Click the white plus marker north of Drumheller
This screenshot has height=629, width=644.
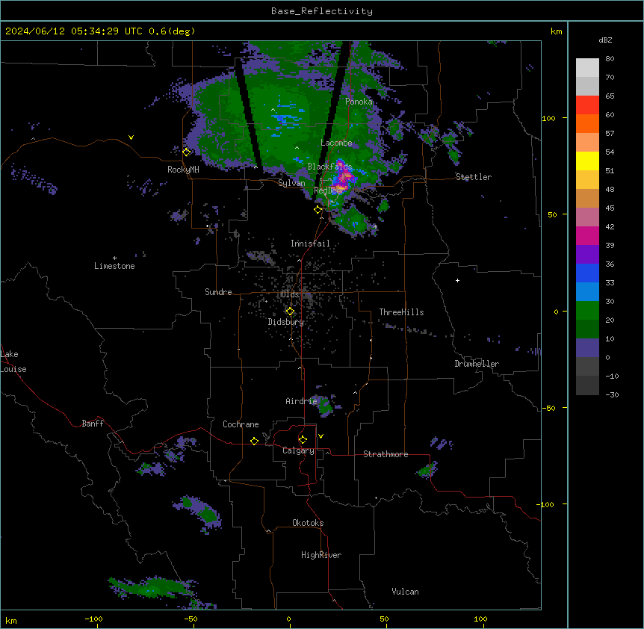(457, 280)
